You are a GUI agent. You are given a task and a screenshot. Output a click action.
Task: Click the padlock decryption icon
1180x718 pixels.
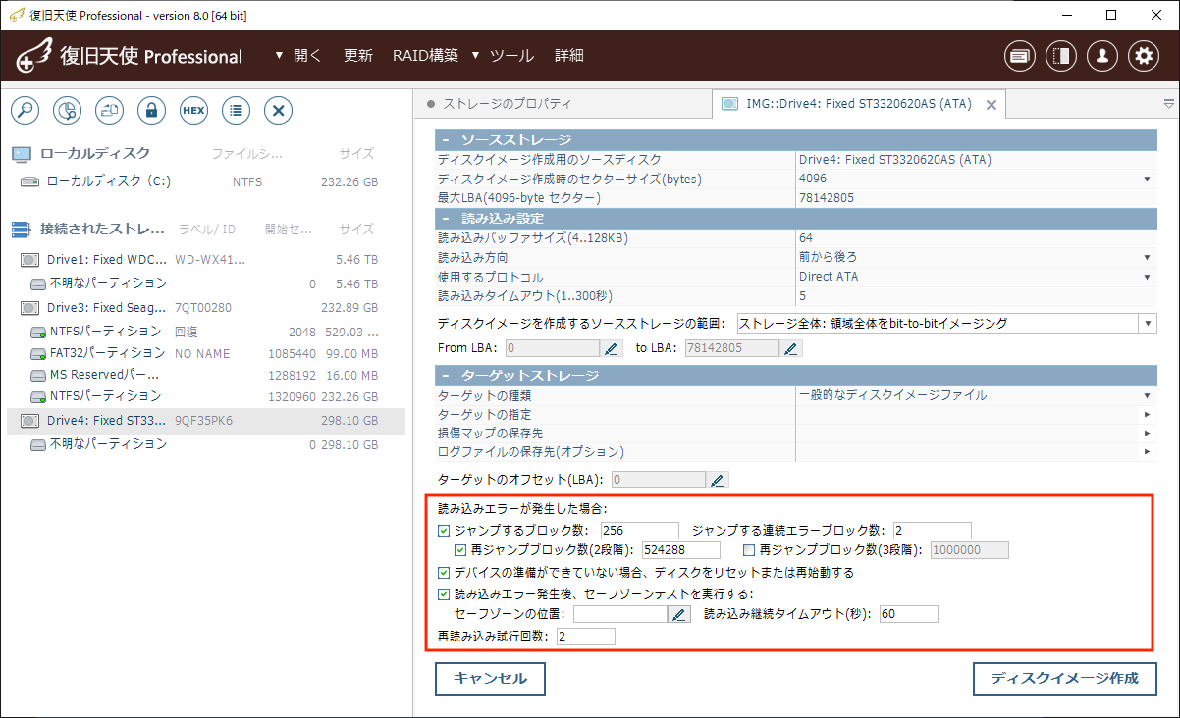tap(151, 110)
